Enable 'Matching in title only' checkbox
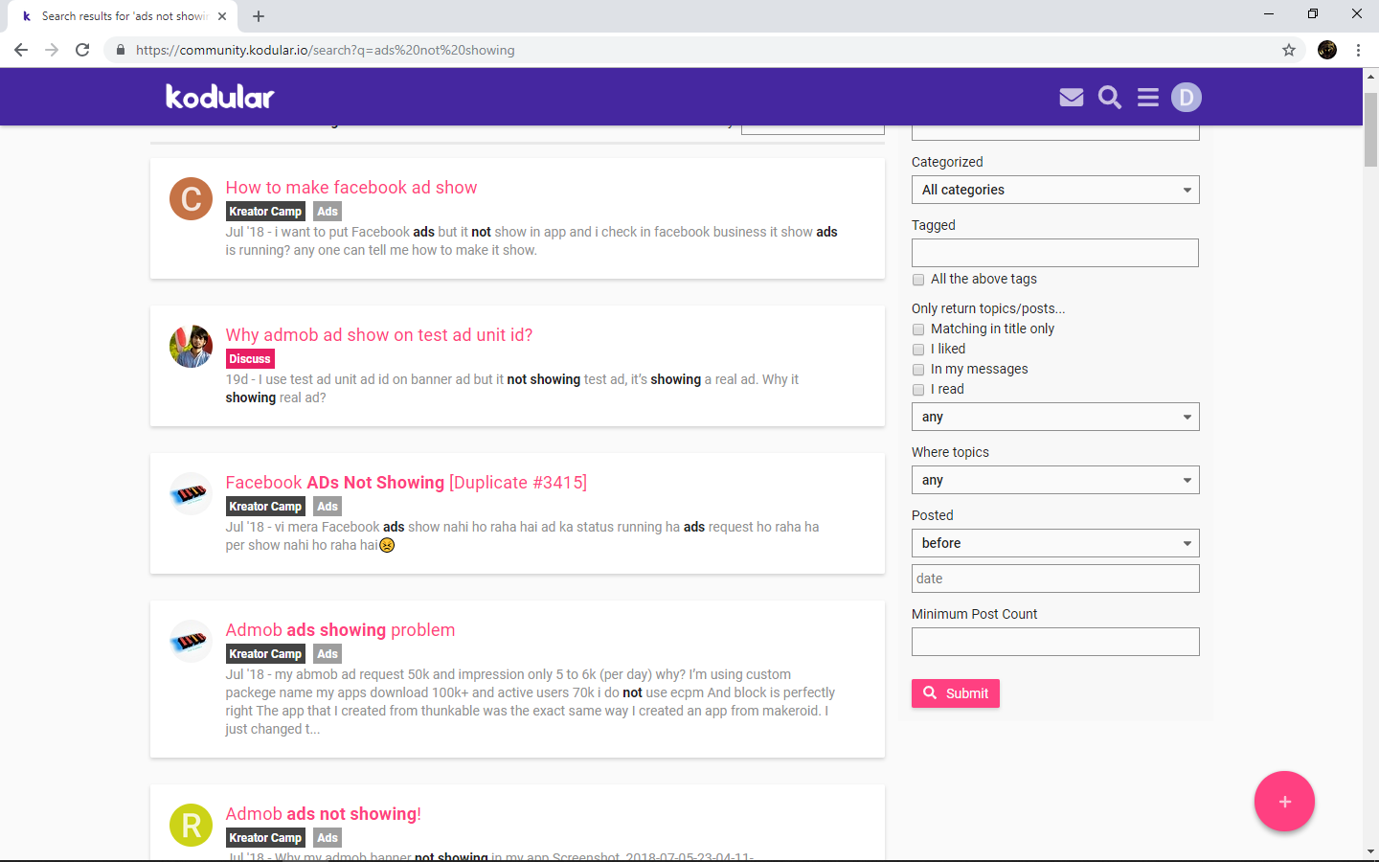The height and width of the screenshot is (862, 1379). [918, 329]
